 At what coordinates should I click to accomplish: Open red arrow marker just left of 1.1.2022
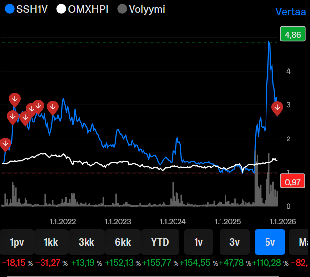pyautogui.click(x=52, y=106)
